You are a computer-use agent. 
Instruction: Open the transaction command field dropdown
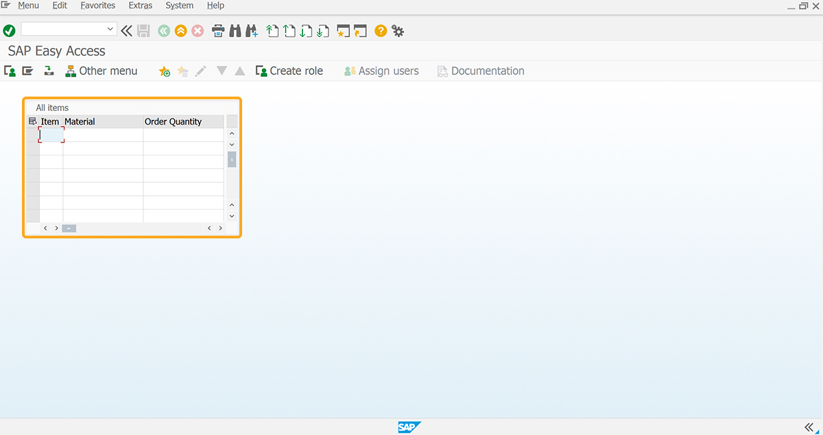(110, 29)
